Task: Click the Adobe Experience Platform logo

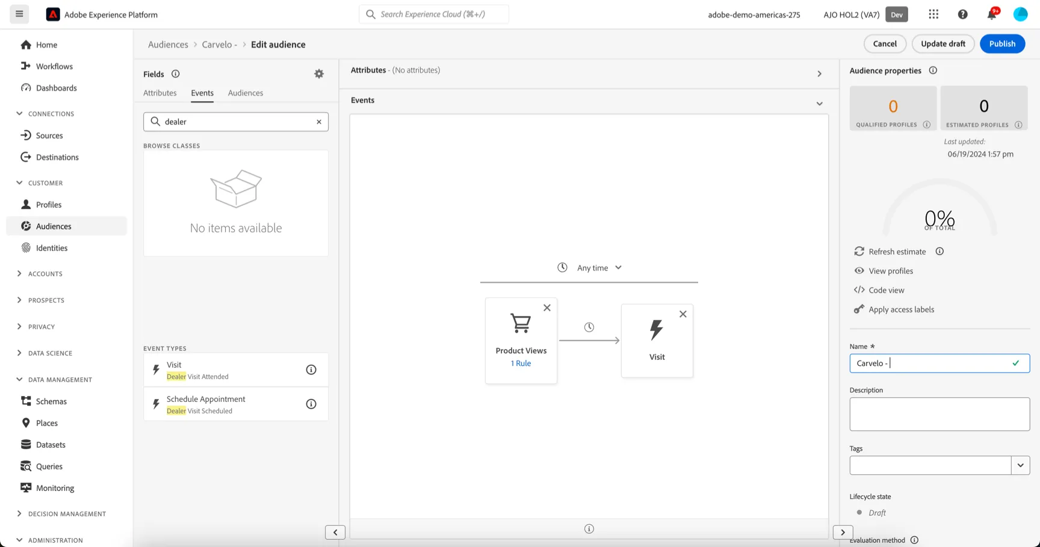Action: point(53,14)
